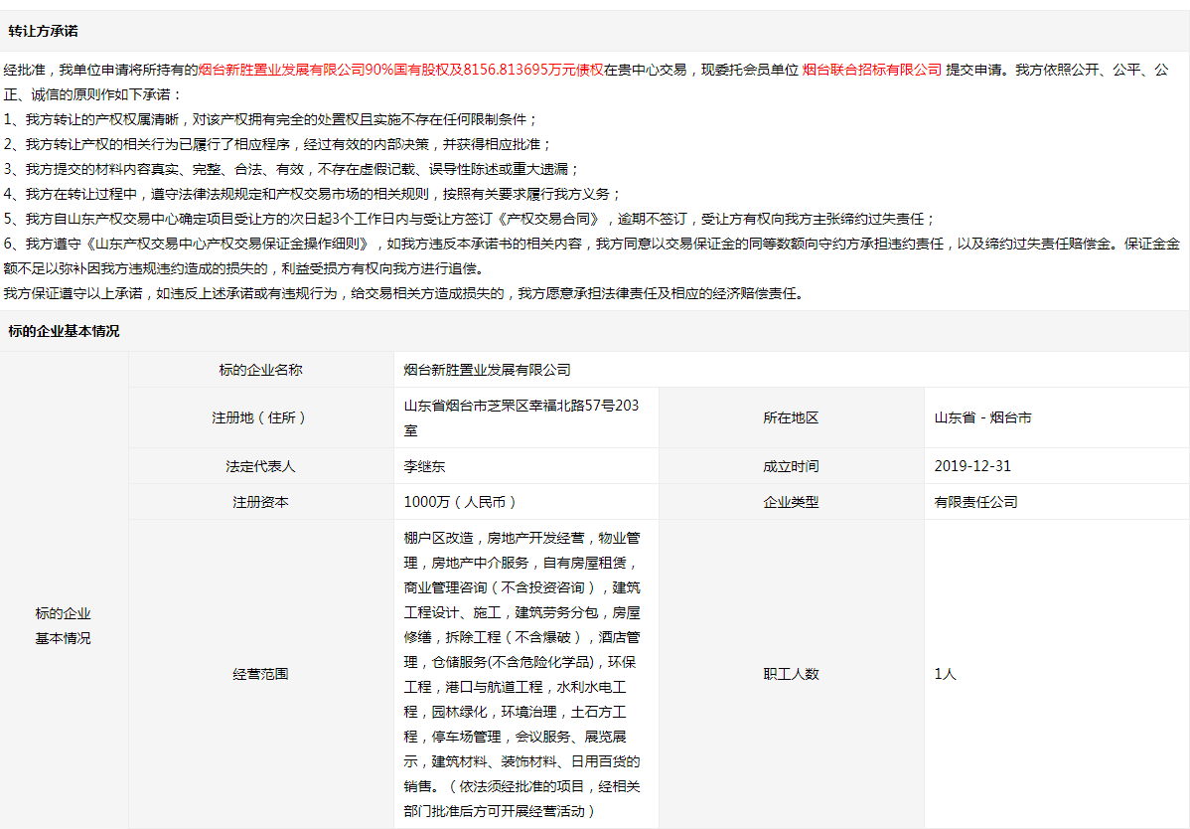Click the 注册资本 label cell
Screen dimensions: 1190x829
pos(261,502)
